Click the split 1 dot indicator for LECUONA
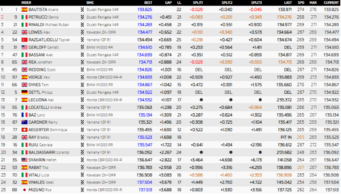Screen dimensions: 341x194 (201, 100)
